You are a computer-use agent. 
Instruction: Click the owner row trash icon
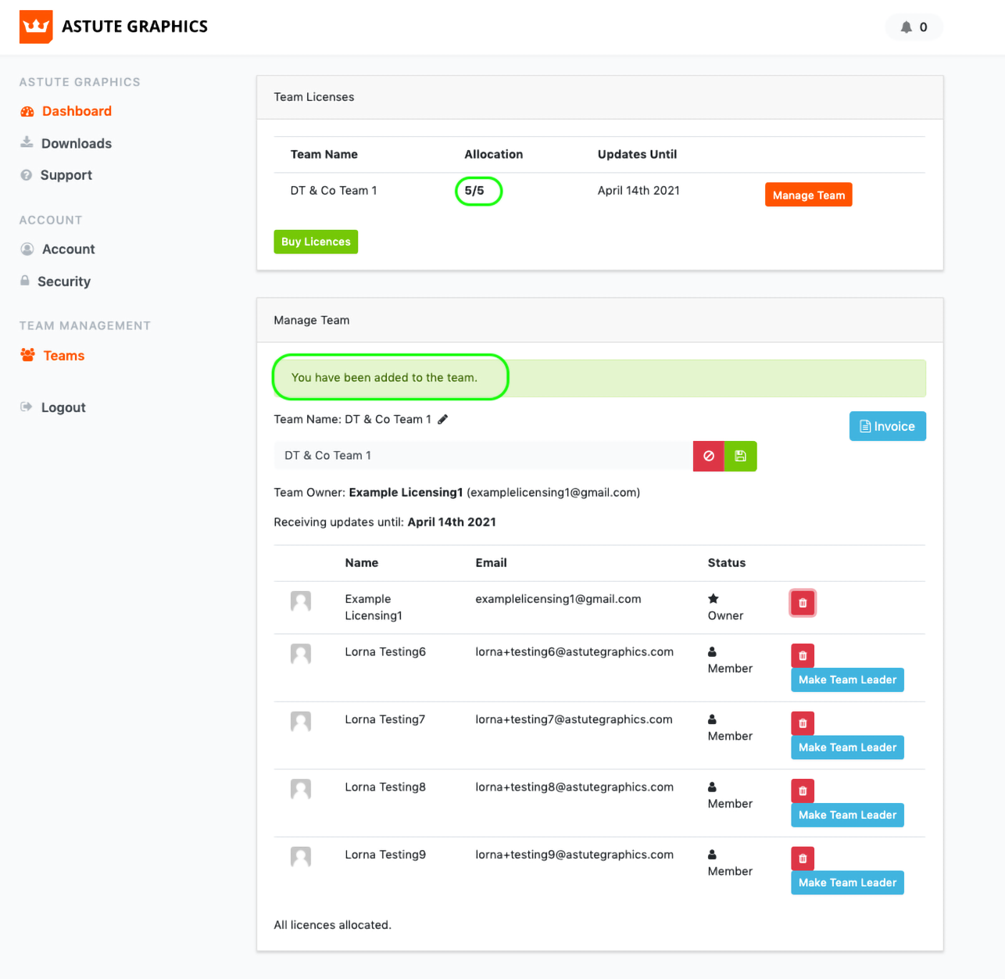coord(803,603)
